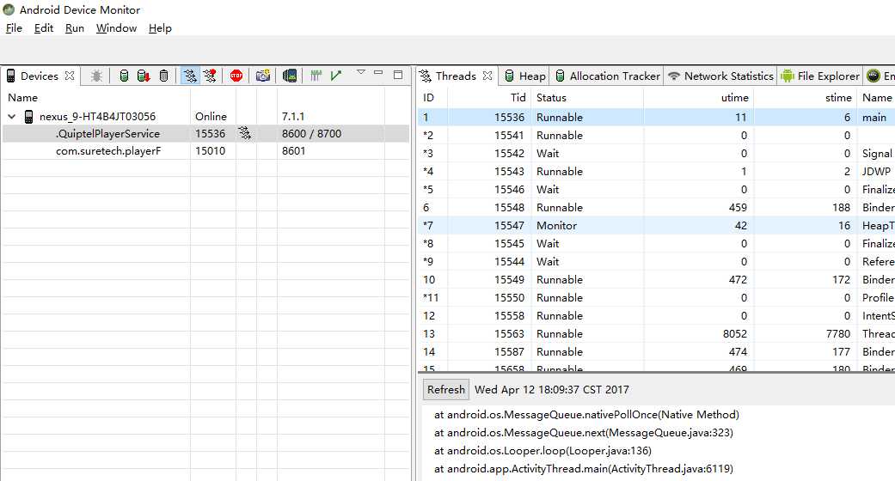
Task: Sort threads by utime column header
Action: (699, 98)
